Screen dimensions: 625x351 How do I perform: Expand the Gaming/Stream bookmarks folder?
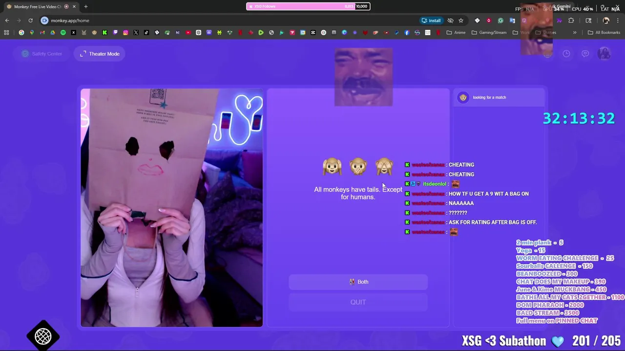coord(489,33)
